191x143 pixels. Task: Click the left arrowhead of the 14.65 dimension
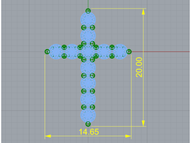point(48,136)
